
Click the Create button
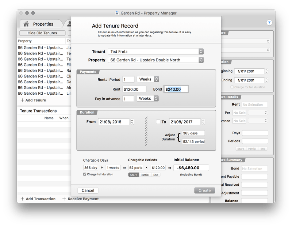coord(204,190)
